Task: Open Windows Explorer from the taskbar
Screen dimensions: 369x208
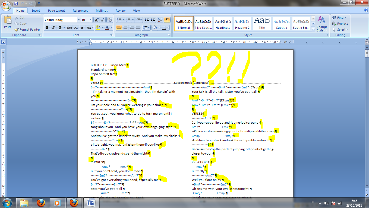Action: pyautogui.click(x=24, y=203)
